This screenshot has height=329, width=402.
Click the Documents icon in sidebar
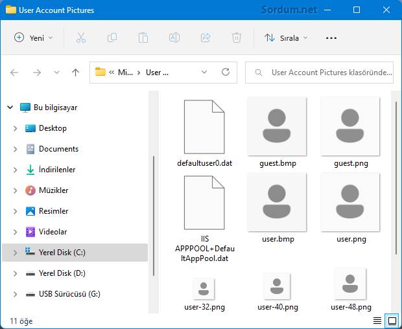tap(30, 149)
